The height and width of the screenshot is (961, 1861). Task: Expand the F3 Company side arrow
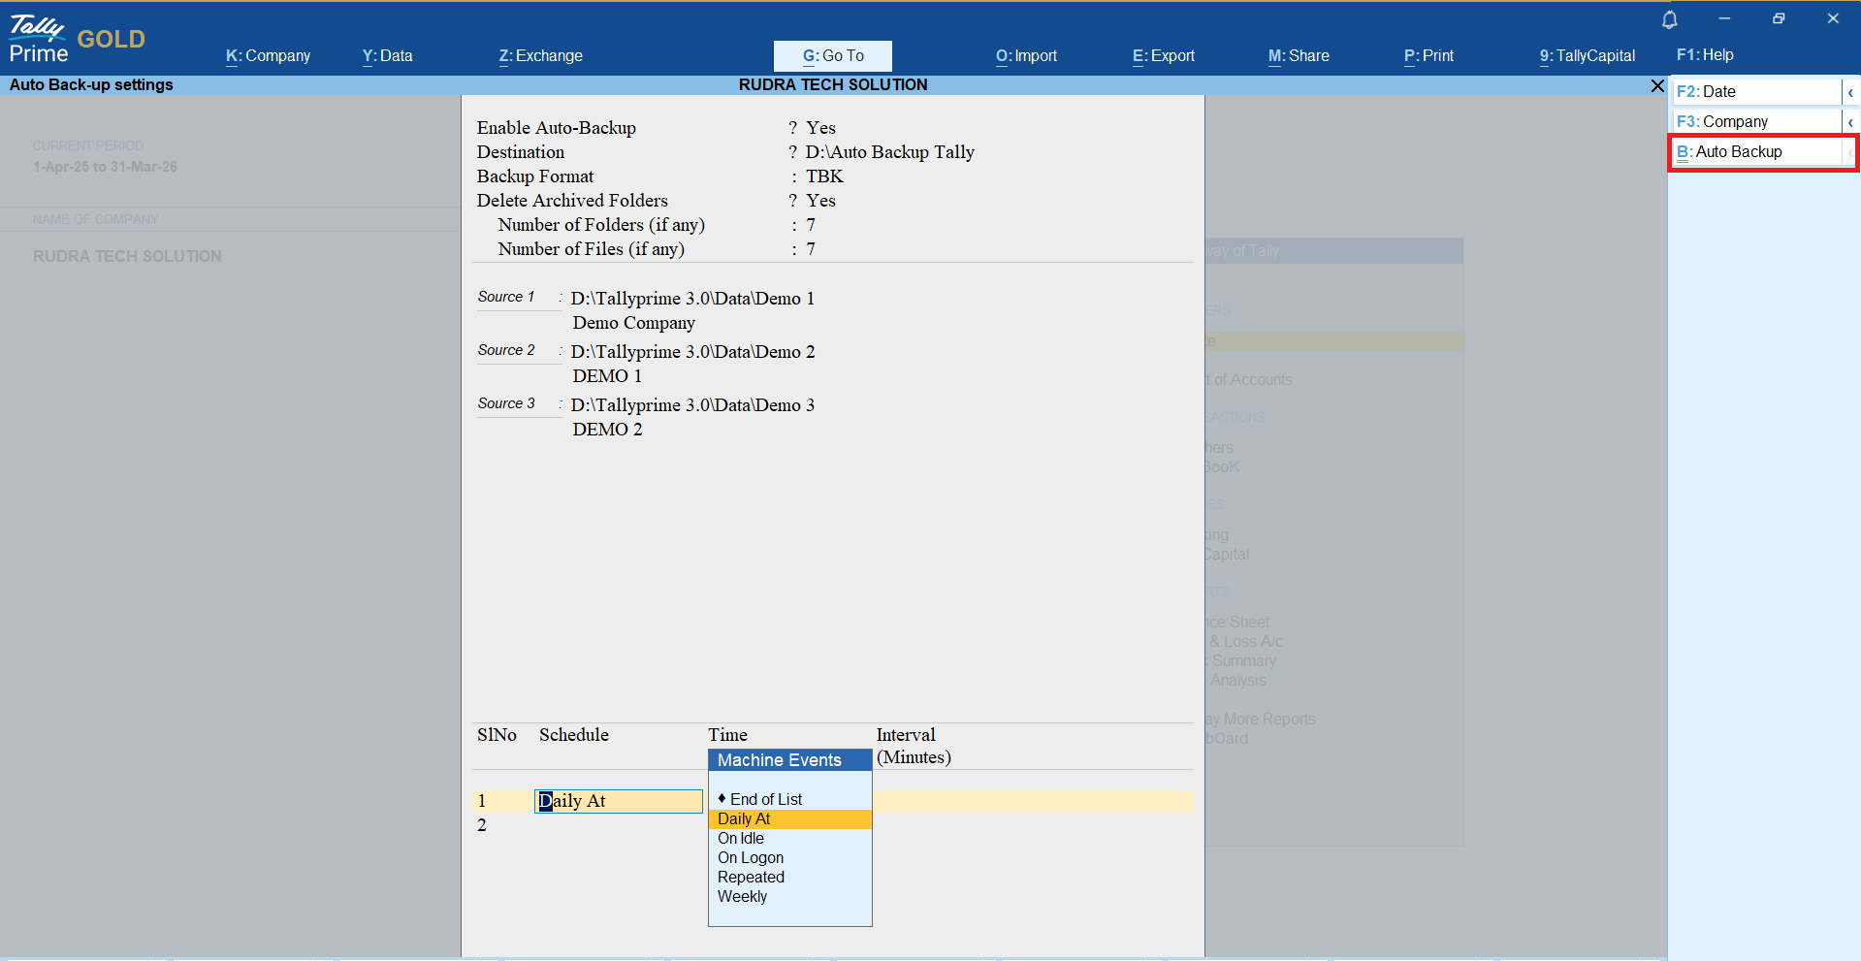tap(1850, 122)
